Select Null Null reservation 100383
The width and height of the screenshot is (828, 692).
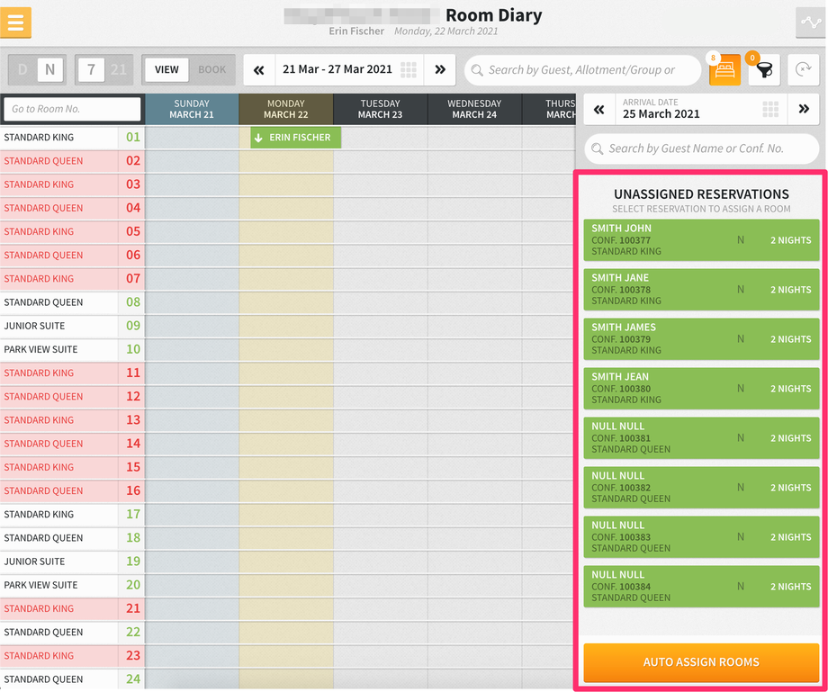[x=701, y=537]
